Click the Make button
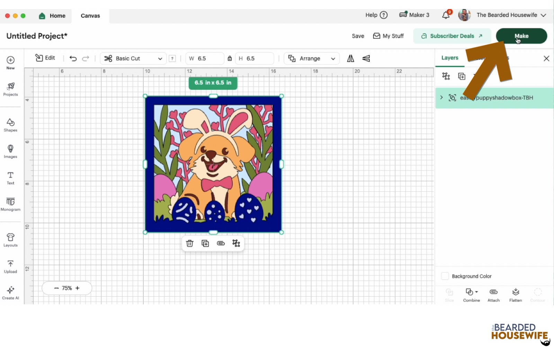 [521, 36]
